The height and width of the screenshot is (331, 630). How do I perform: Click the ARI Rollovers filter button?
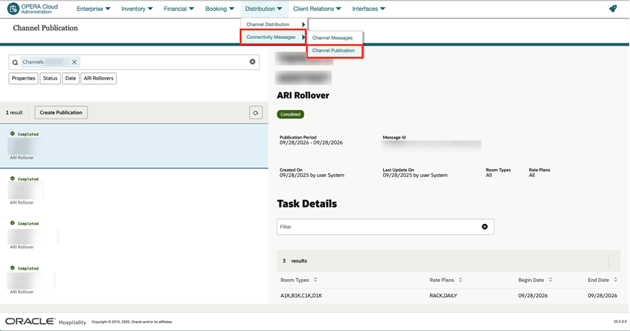pos(98,78)
